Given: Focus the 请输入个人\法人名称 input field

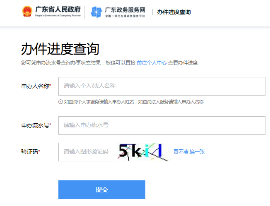Looking at the screenshot, I should coord(162,86).
